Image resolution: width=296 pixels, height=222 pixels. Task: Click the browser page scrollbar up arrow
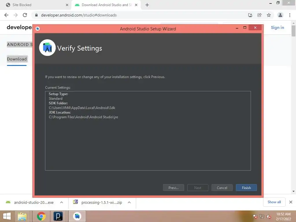click(x=293, y=23)
